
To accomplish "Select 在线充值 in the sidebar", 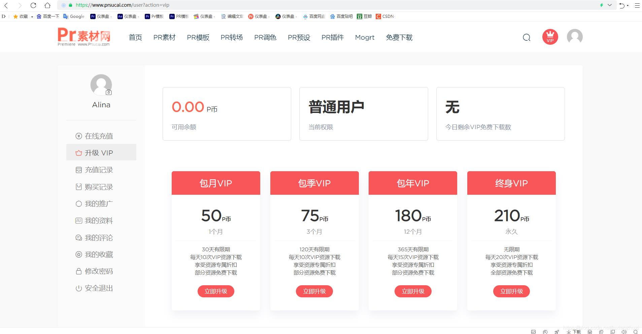I will [x=101, y=136].
